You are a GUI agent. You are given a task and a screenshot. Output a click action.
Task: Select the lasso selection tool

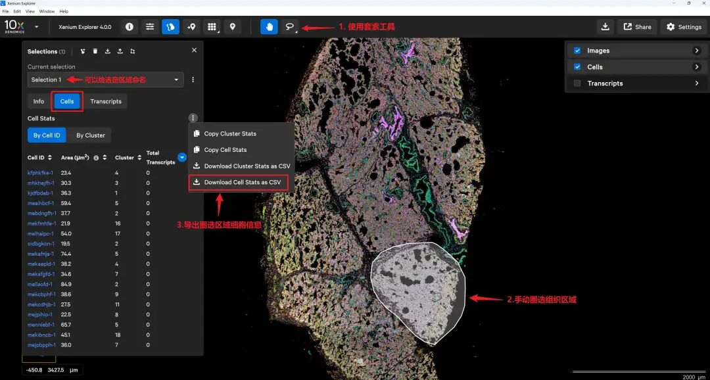tap(289, 27)
